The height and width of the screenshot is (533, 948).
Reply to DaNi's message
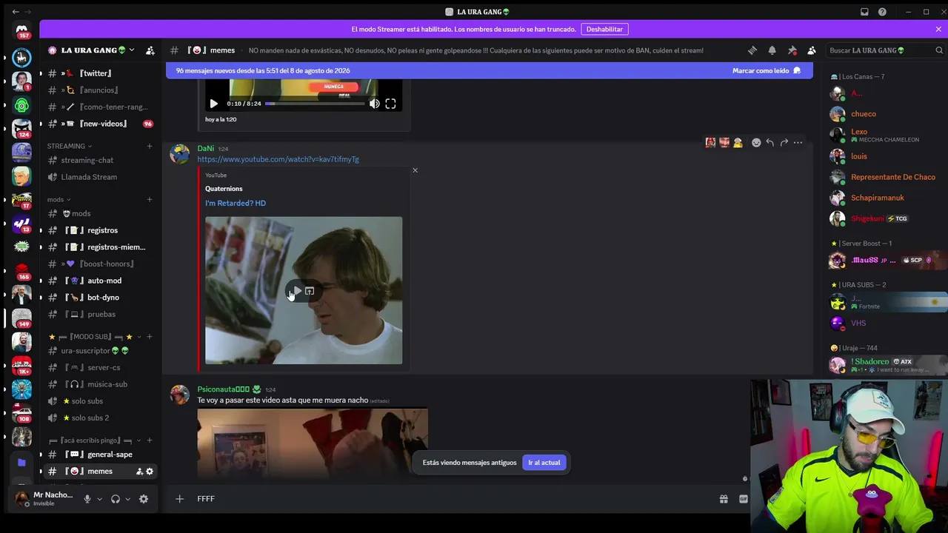pyautogui.click(x=770, y=143)
